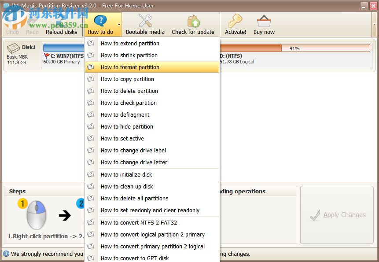Click the Check for update icon
The width and height of the screenshot is (379, 262).
(x=193, y=21)
